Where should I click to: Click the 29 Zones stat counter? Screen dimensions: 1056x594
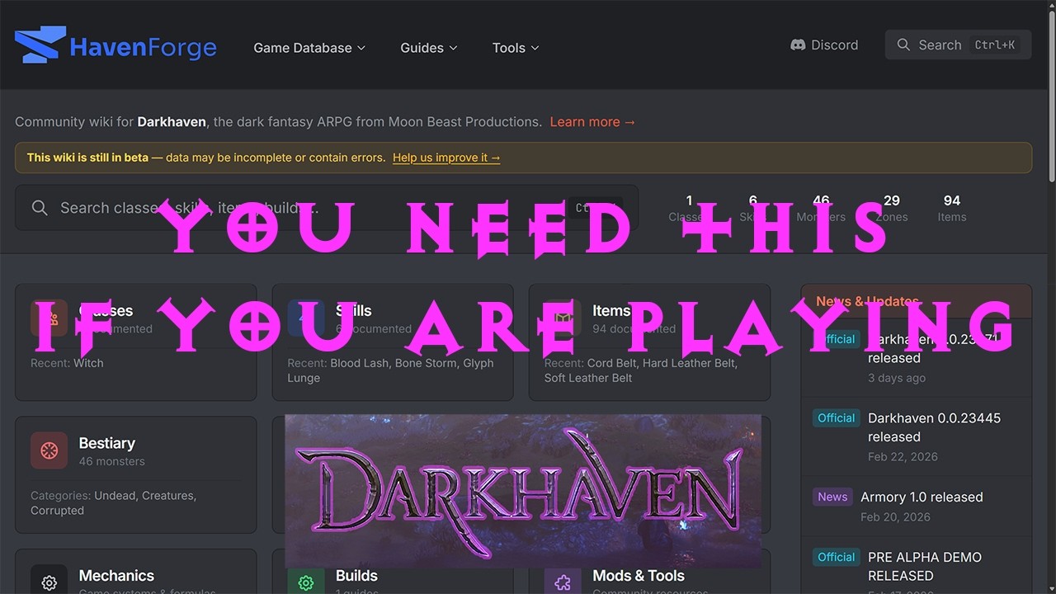tap(891, 208)
